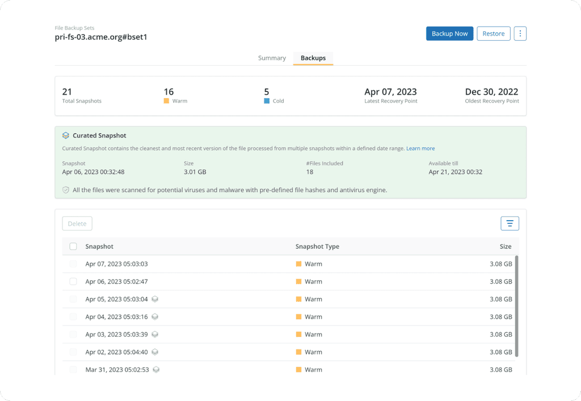Click the Warm color swatch on Apr 03 row
Image resolution: width=581 pixels, height=401 pixels.
click(x=300, y=334)
